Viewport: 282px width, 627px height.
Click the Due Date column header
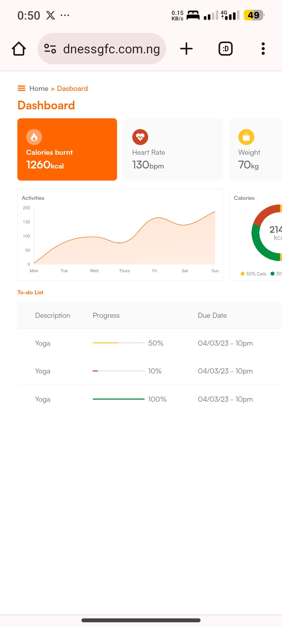point(212,315)
